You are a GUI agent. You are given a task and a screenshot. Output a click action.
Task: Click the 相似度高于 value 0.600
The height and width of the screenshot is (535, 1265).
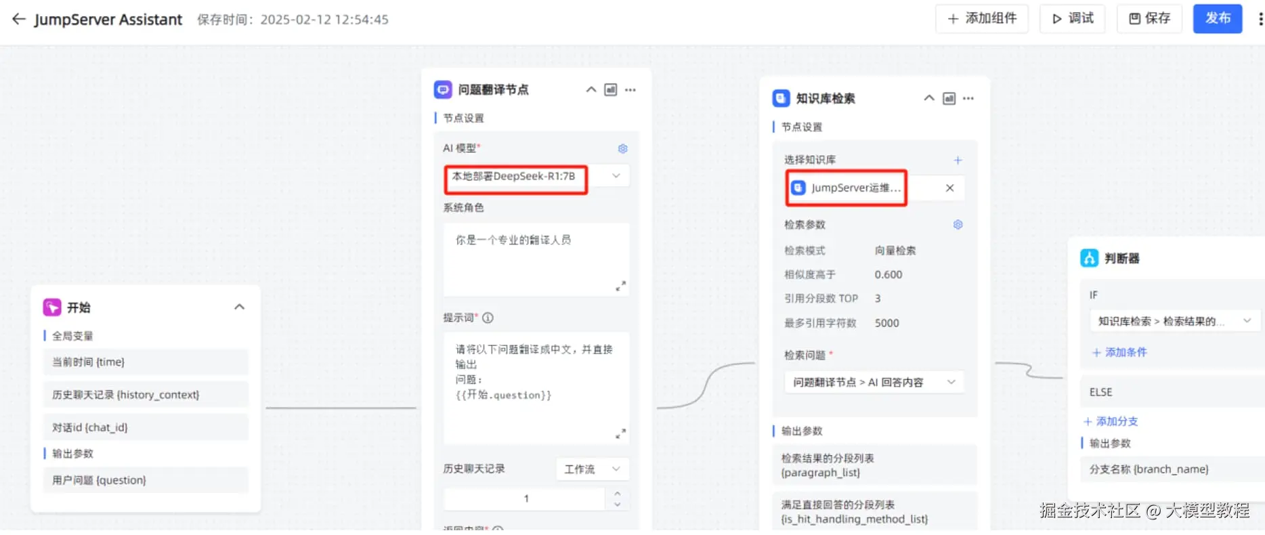(x=888, y=274)
